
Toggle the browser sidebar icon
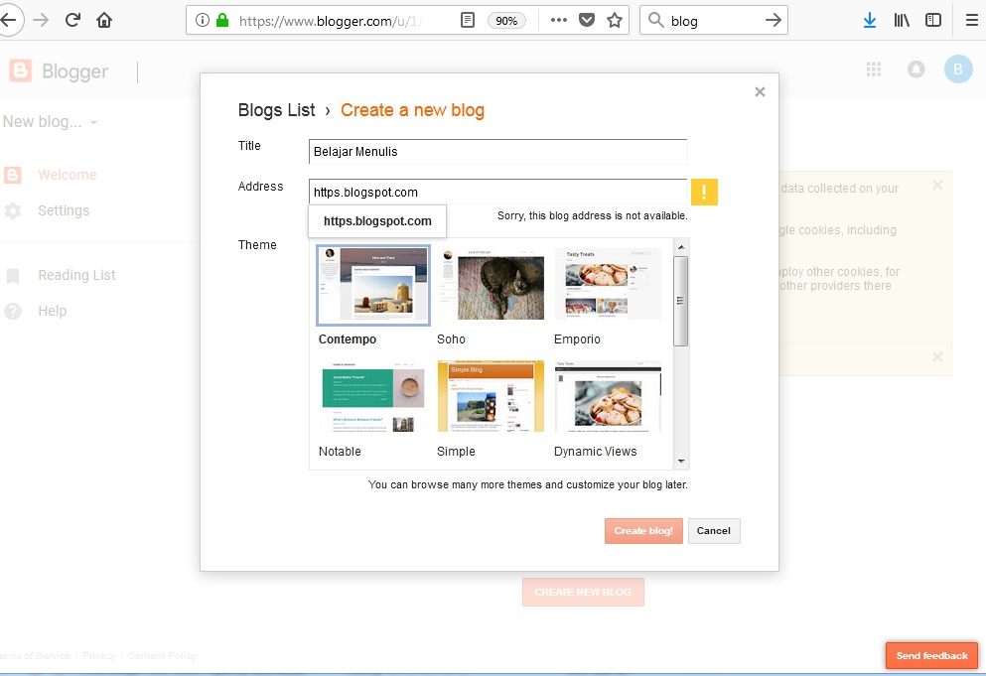(x=933, y=20)
